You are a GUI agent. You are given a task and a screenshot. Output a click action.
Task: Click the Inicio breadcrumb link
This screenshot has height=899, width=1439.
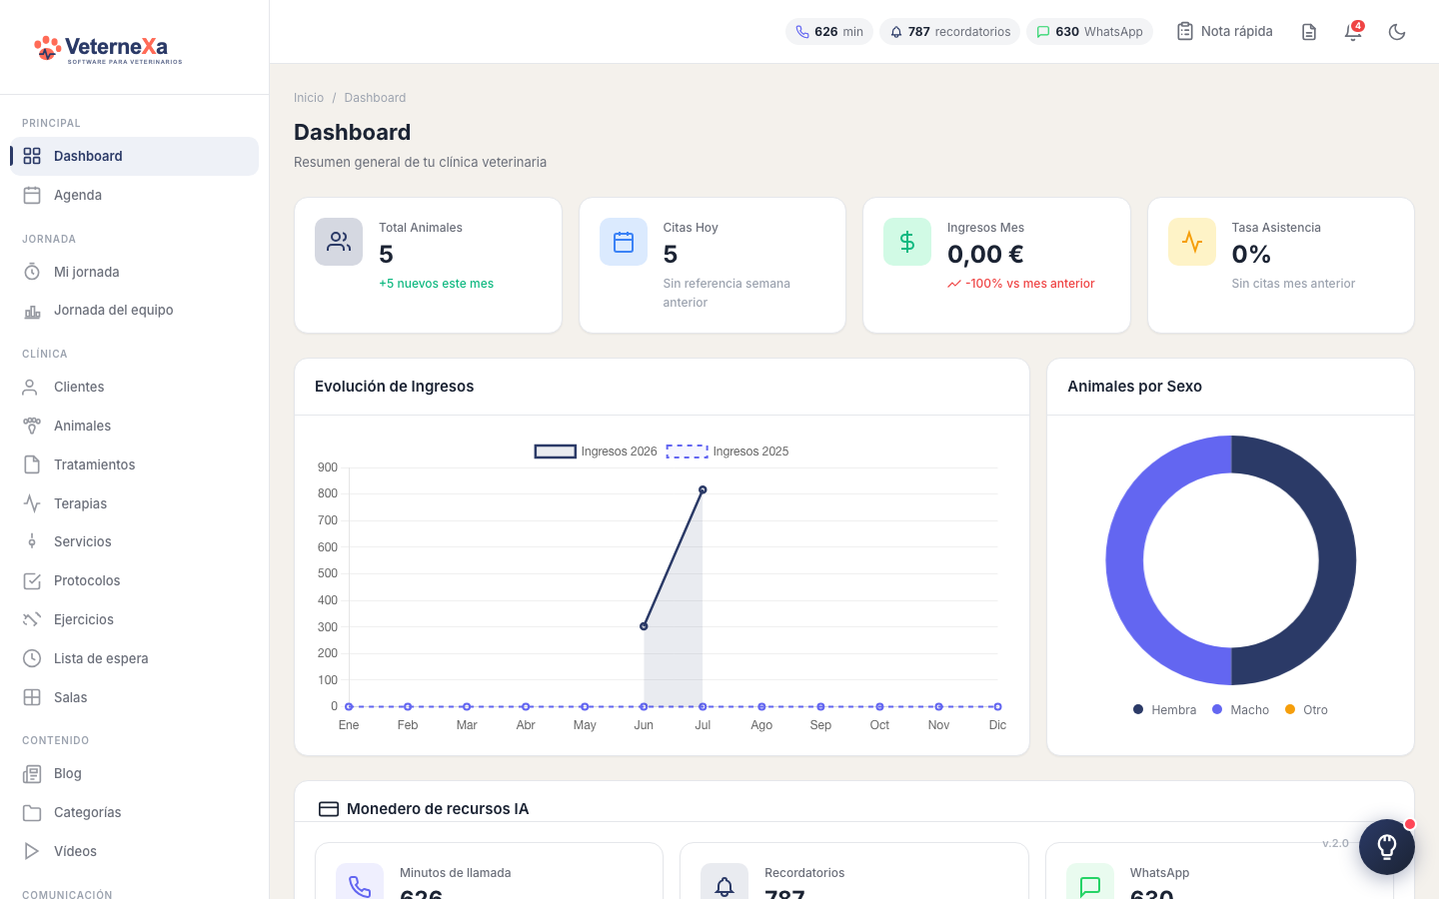click(x=309, y=98)
